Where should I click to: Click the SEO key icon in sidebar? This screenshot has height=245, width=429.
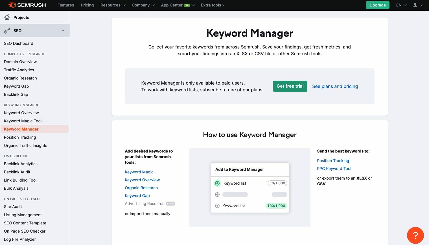point(7,31)
